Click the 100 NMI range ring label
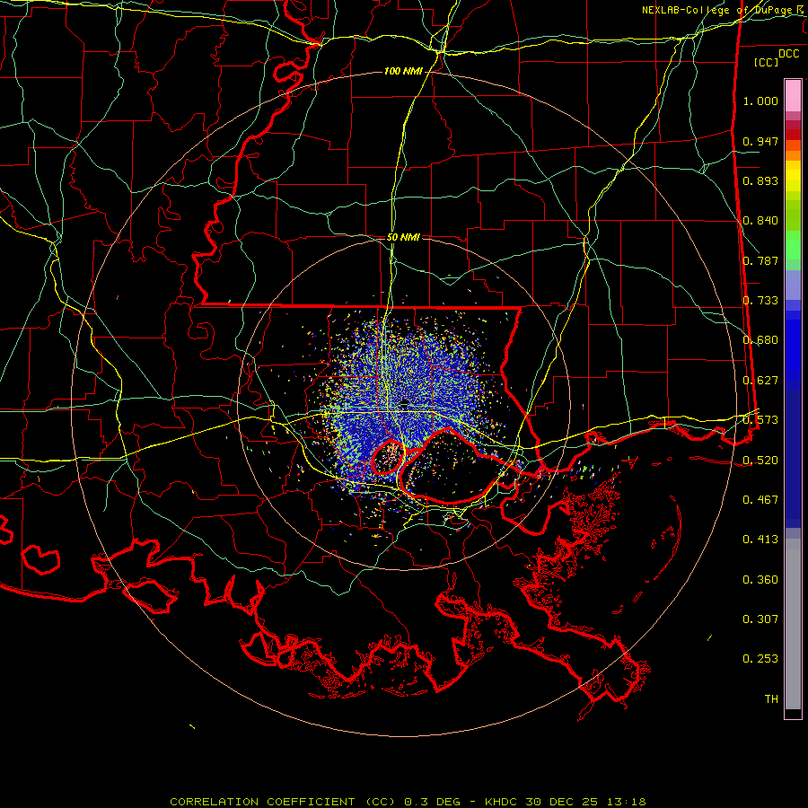The width and height of the screenshot is (808, 808). tap(403, 71)
